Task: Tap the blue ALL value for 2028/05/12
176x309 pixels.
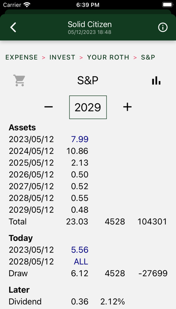Action: (81, 262)
